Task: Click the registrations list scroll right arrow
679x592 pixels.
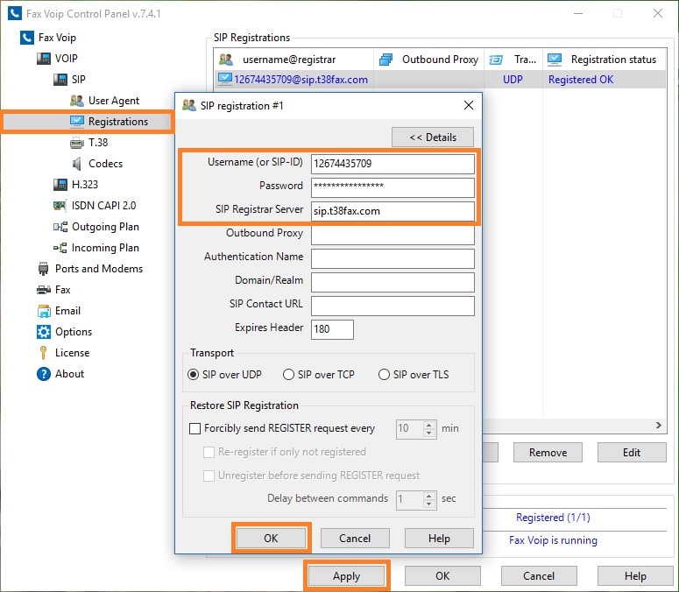Action: point(659,425)
